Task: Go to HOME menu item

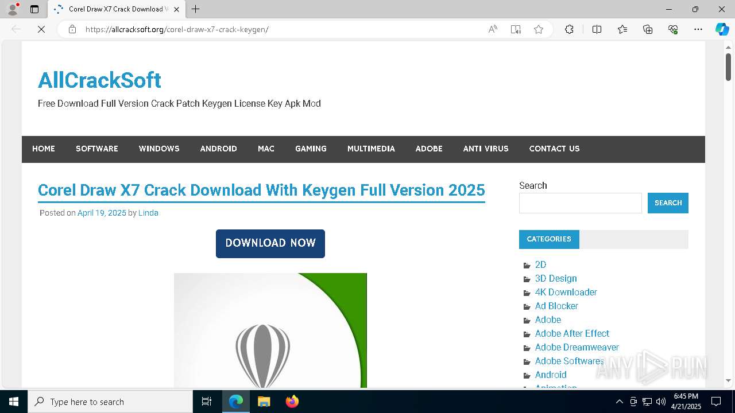Action: [44, 149]
